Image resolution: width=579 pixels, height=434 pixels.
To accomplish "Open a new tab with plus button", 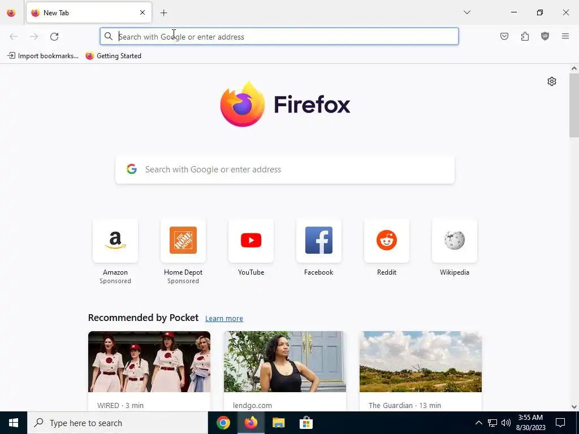I will coord(164,13).
